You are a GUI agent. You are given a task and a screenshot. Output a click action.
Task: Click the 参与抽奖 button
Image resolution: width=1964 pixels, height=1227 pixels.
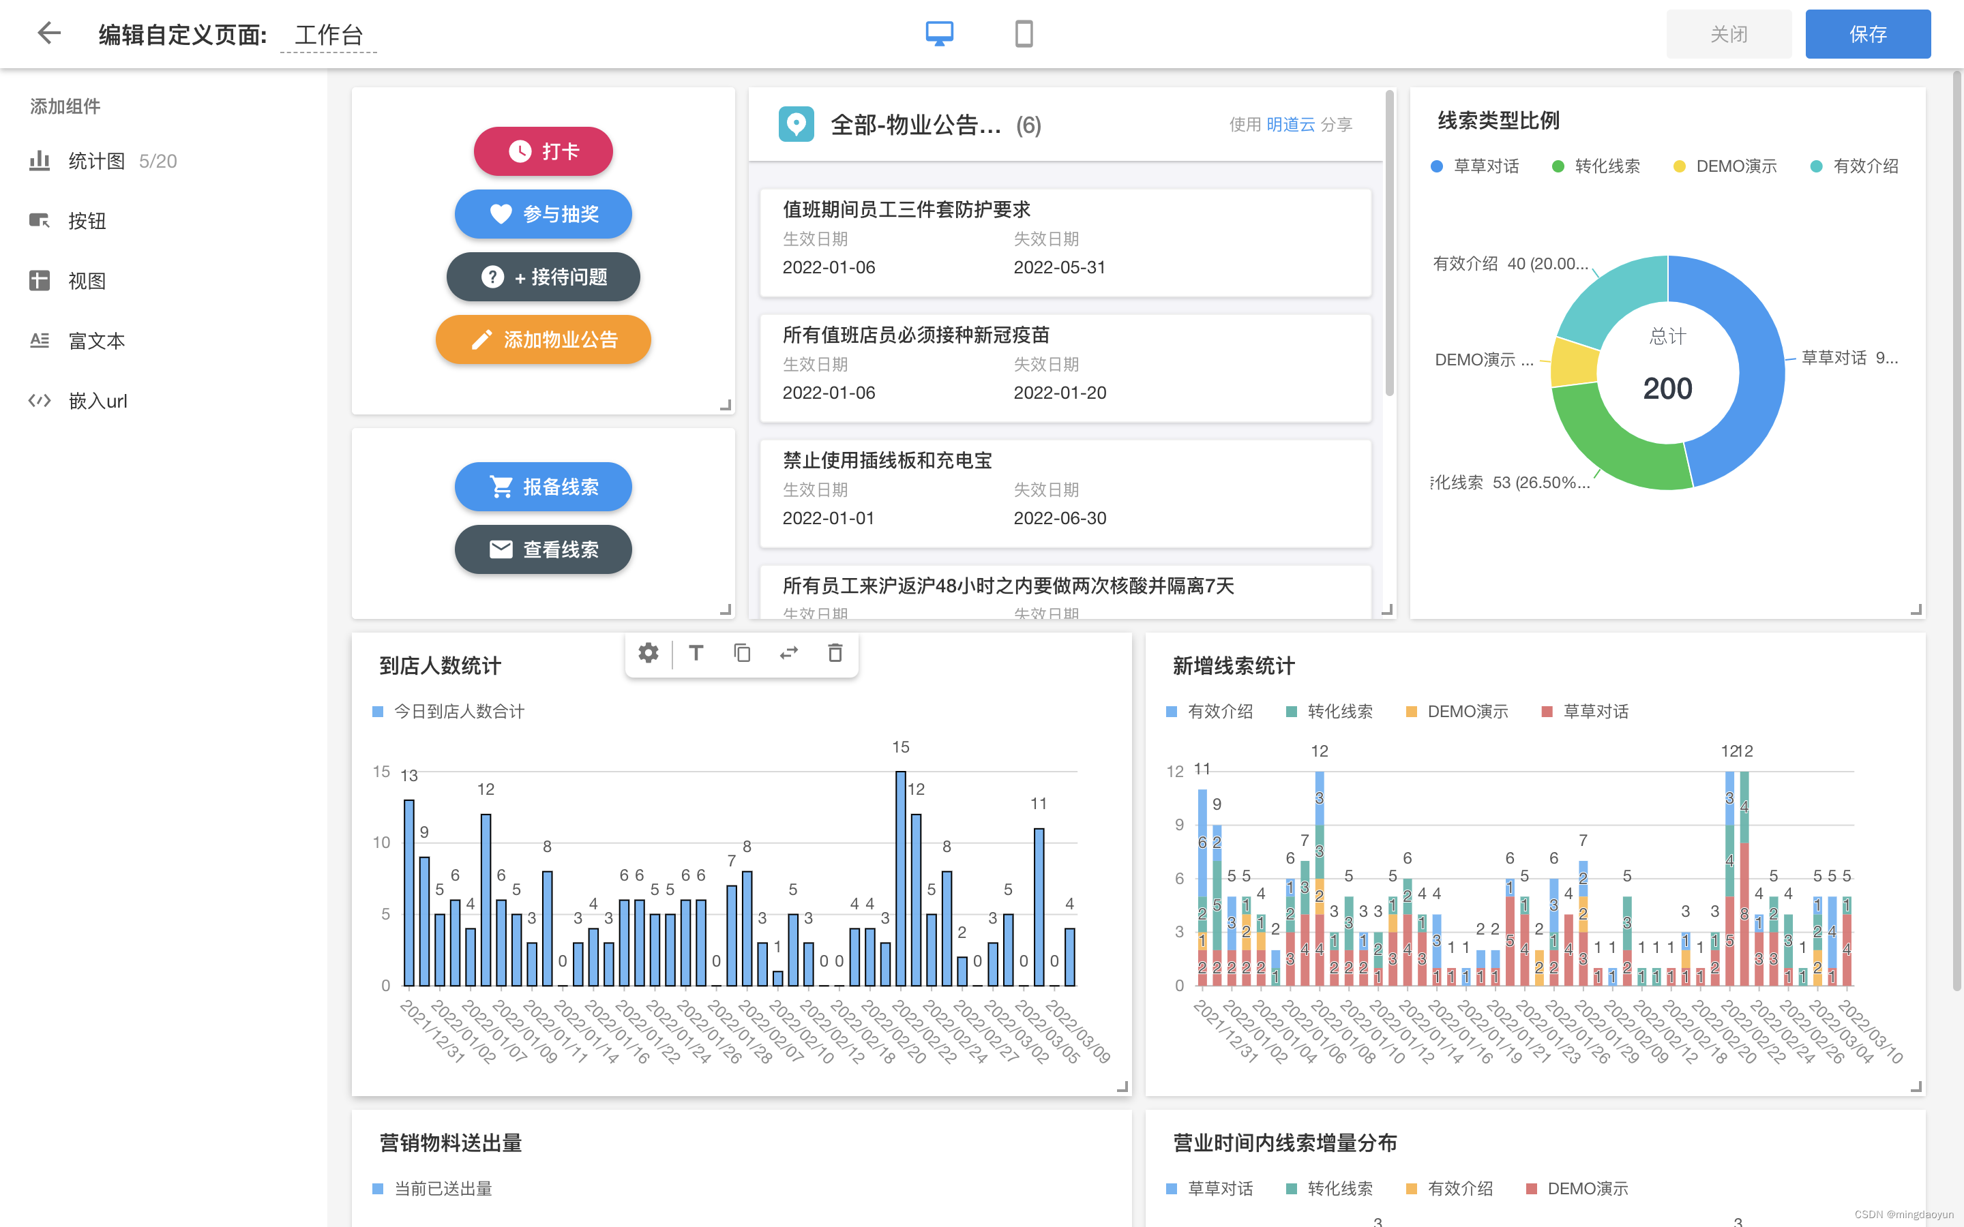[543, 213]
